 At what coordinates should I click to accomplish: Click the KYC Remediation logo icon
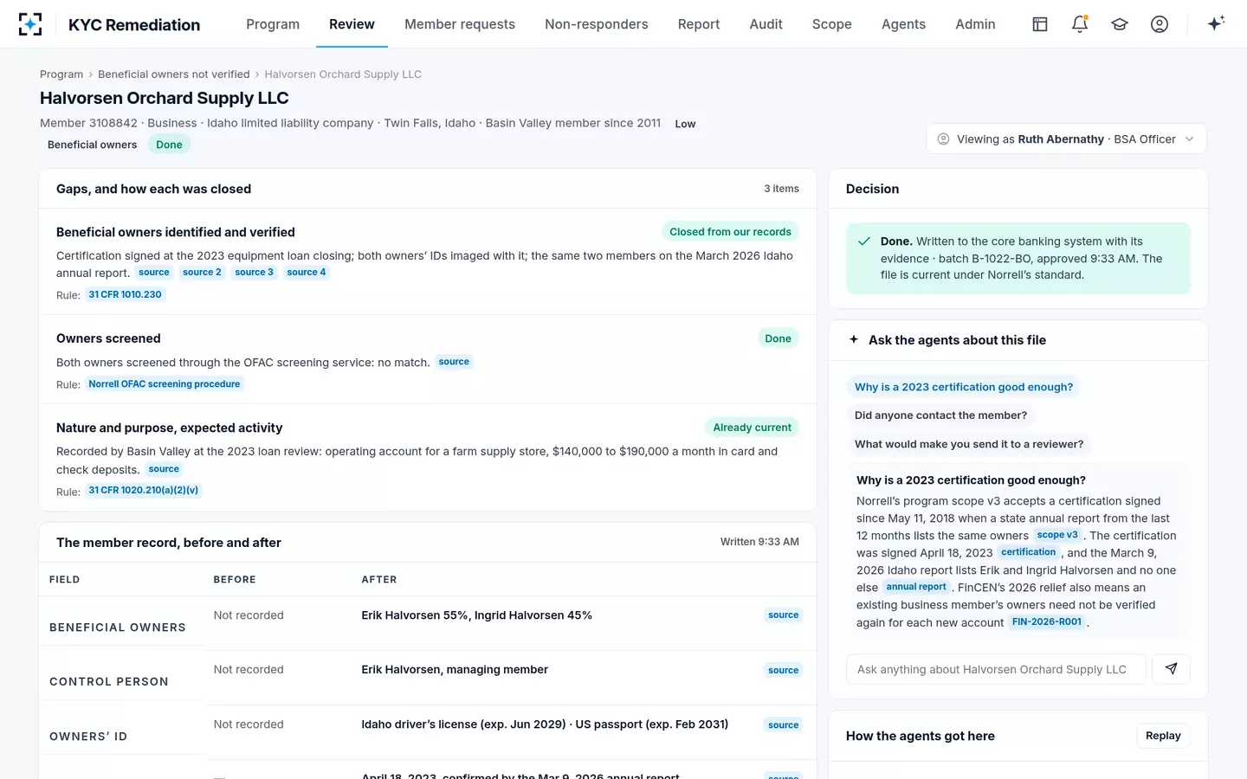click(30, 24)
